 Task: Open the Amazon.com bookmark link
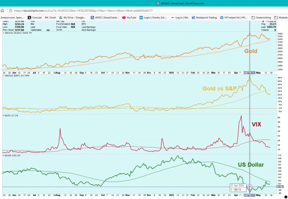pyautogui.click(x=12, y=17)
